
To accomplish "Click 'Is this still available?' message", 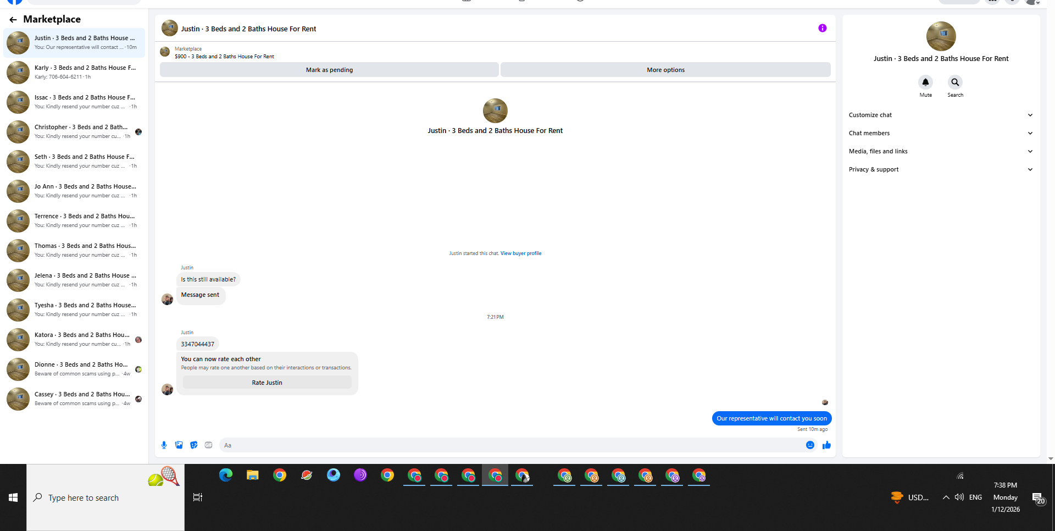I will click(x=208, y=279).
